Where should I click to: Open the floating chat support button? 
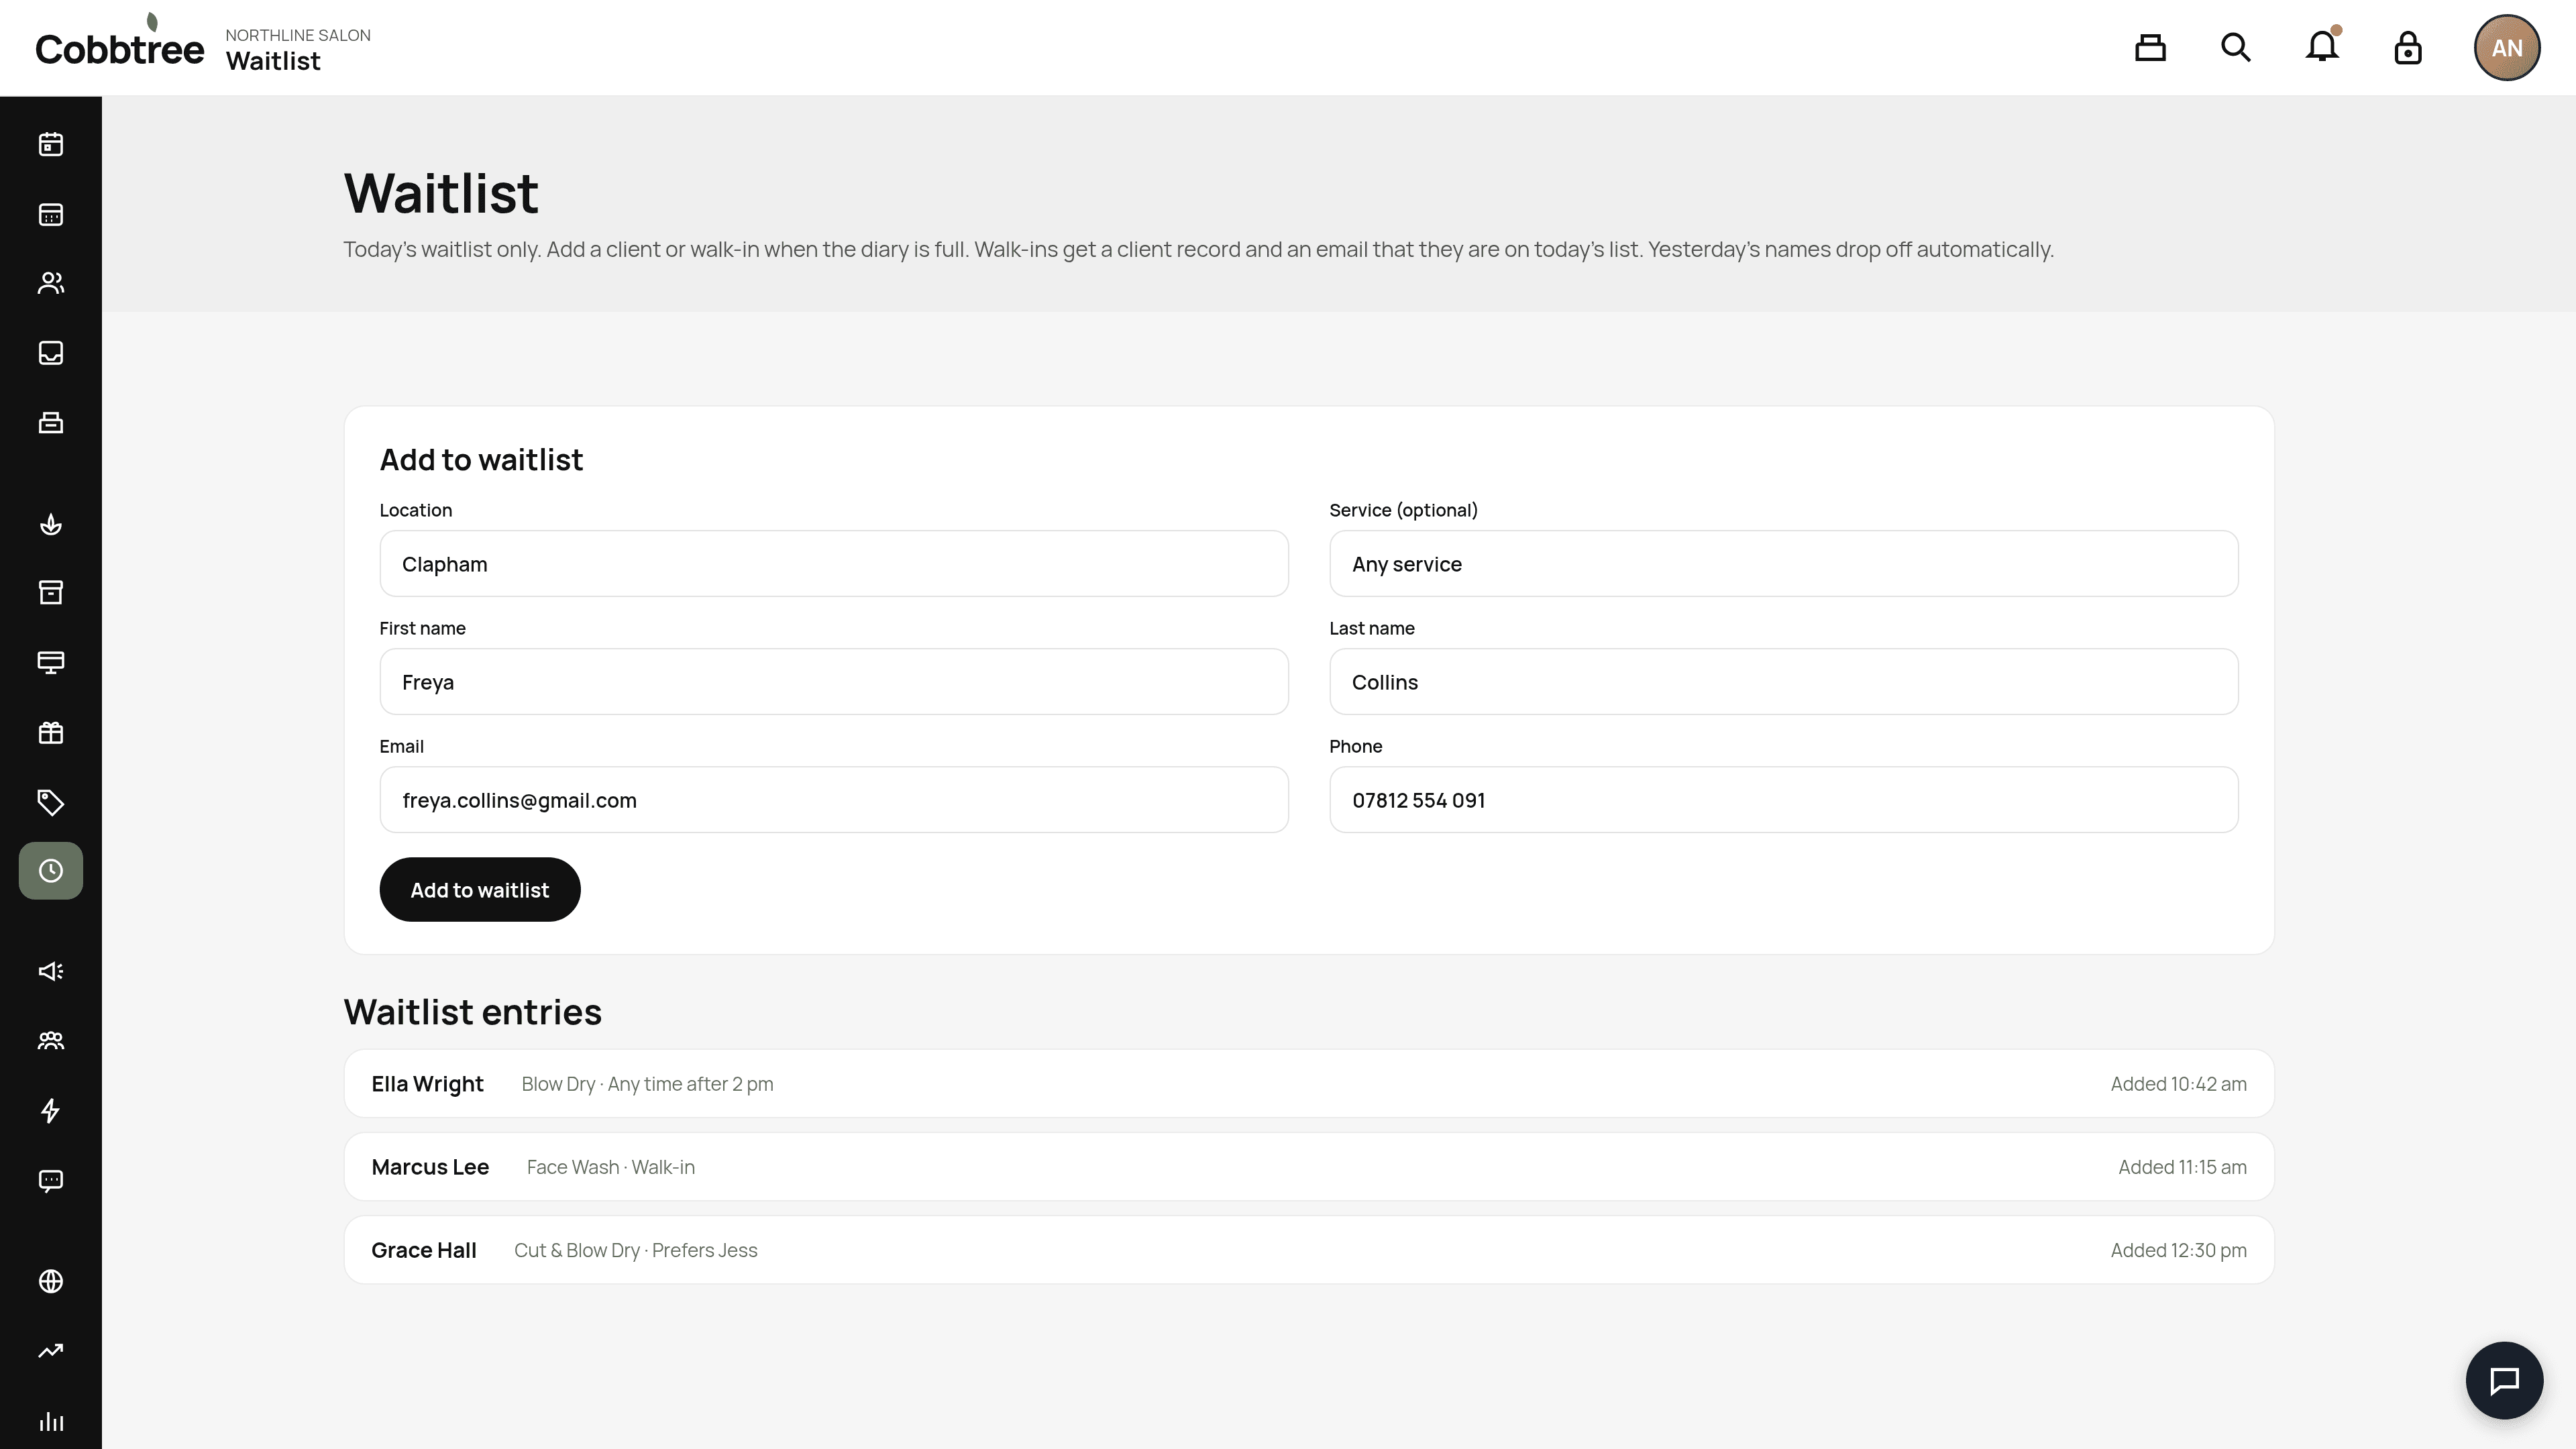(2504, 1380)
